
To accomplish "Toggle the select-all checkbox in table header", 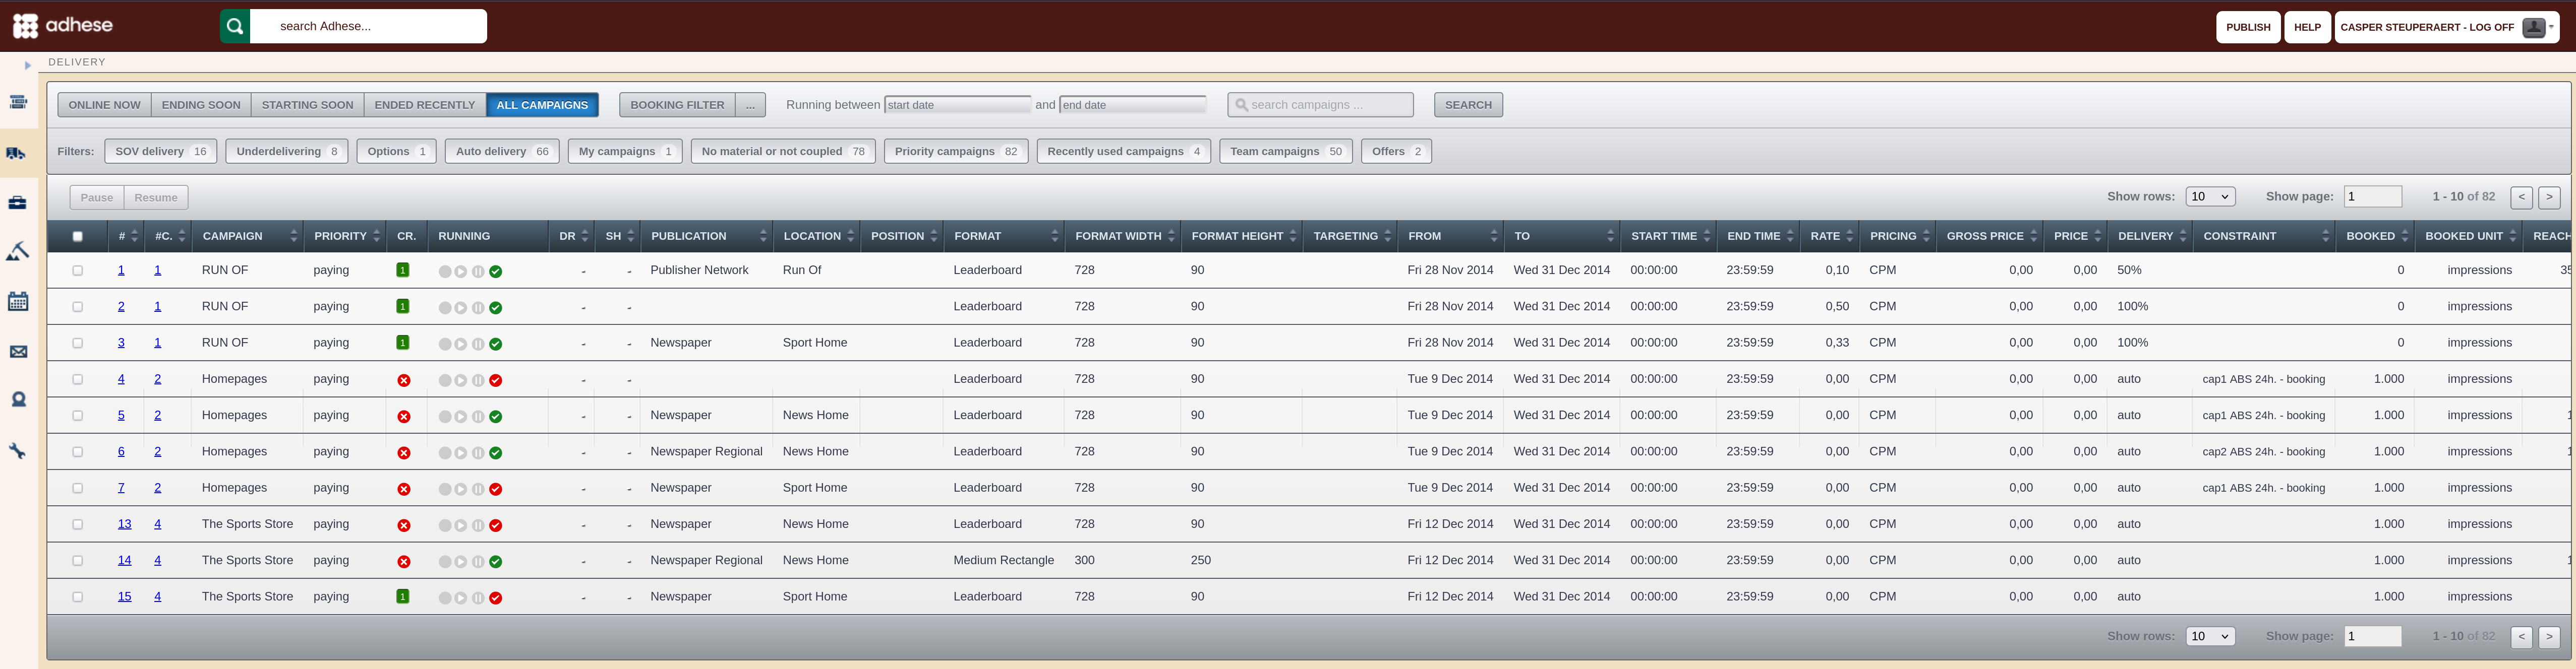I will 77,237.
